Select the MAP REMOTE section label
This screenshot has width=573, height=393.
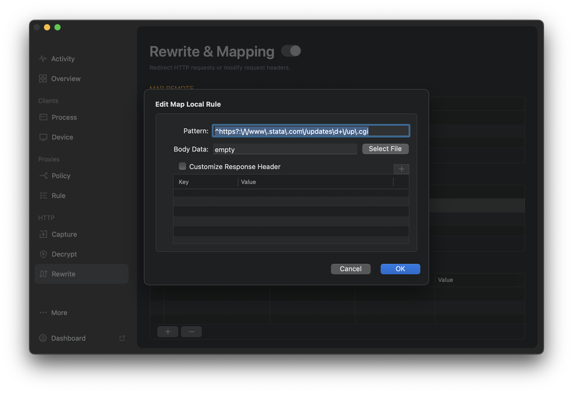click(171, 88)
